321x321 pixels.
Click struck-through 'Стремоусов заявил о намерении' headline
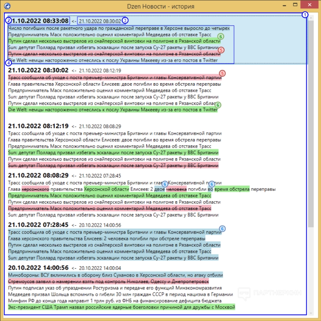point(108,281)
